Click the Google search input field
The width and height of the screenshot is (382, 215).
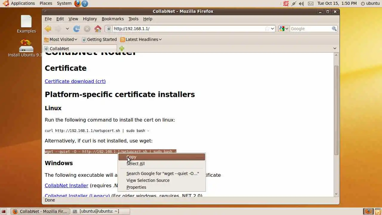click(310, 29)
